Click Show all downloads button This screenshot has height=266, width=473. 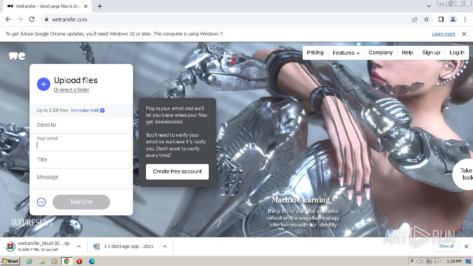(x=446, y=246)
